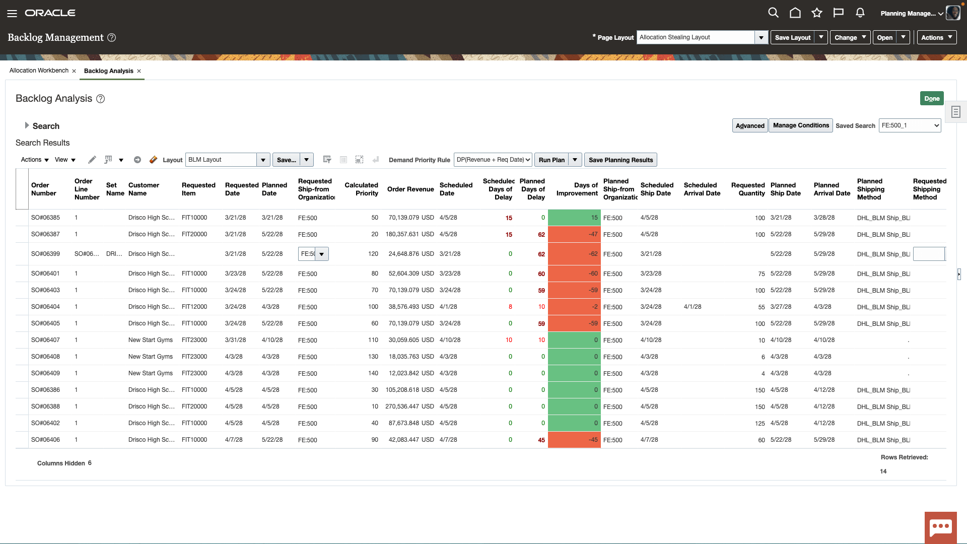Click the query by example filter icon
Image resolution: width=967 pixels, height=544 pixels.
(x=327, y=160)
